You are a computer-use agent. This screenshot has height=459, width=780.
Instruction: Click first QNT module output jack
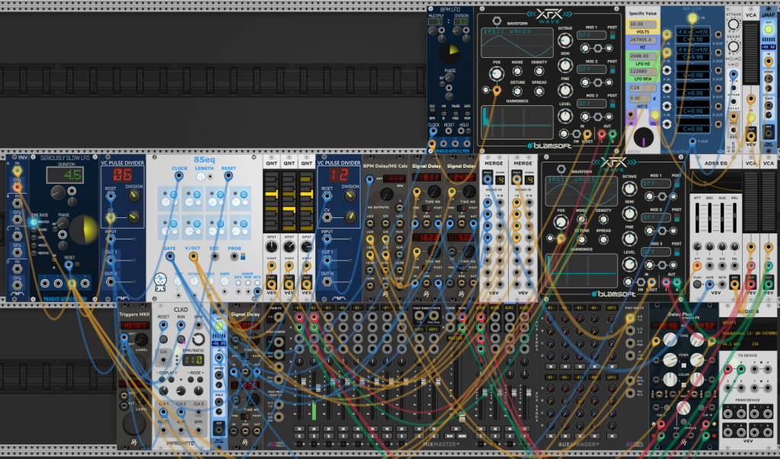click(272, 284)
